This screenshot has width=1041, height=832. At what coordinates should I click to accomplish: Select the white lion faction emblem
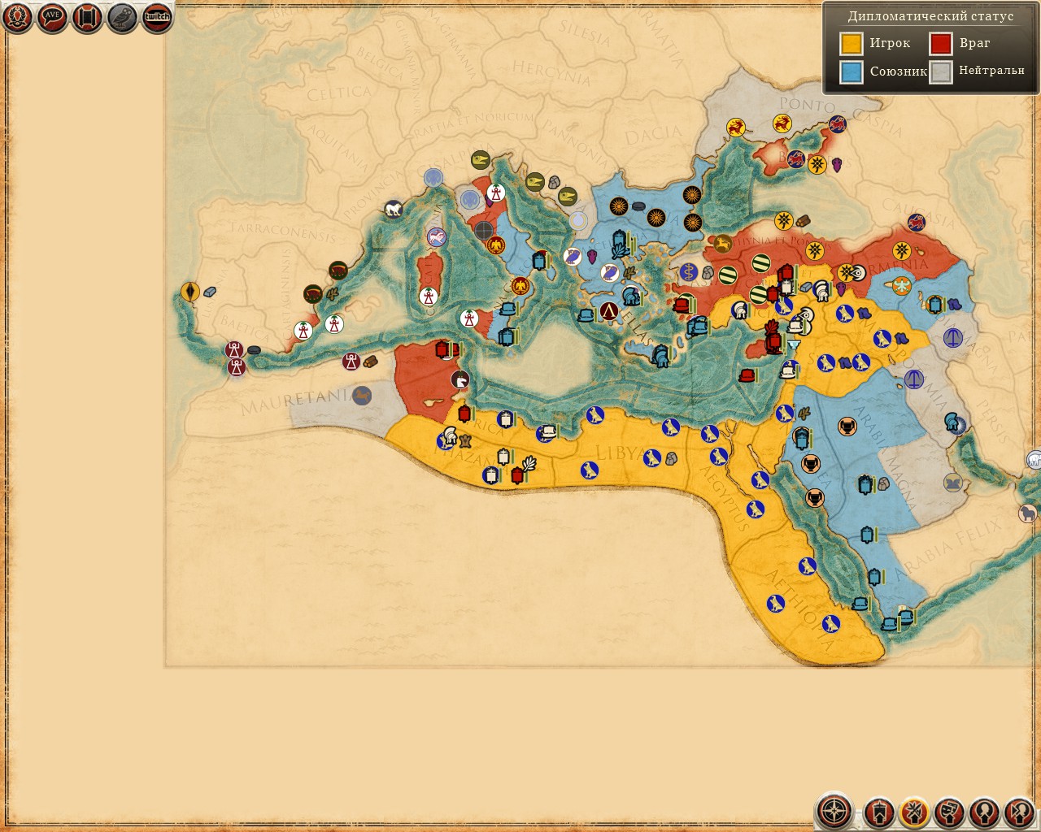394,210
